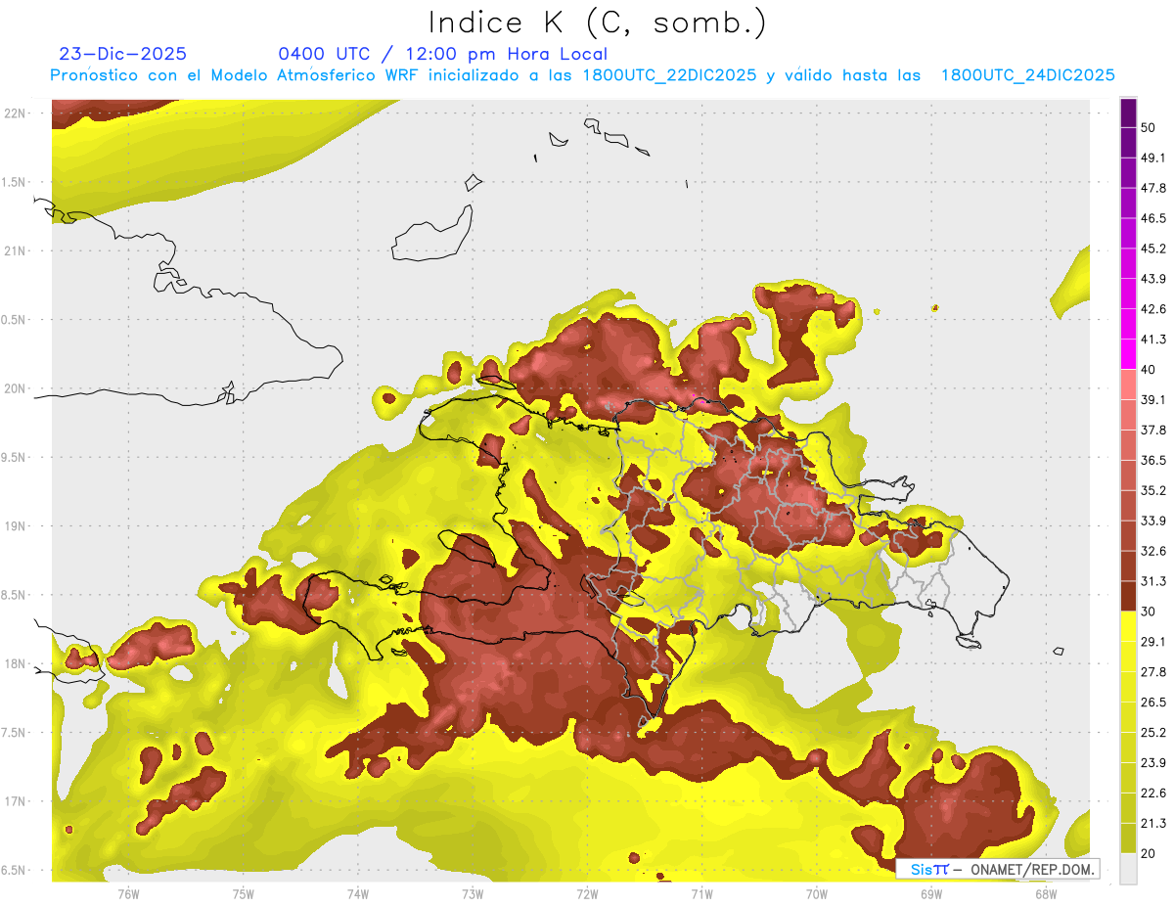Screen dimensions: 1174x907
Task: Click the '20N' latitude axis label
Action: (15, 389)
